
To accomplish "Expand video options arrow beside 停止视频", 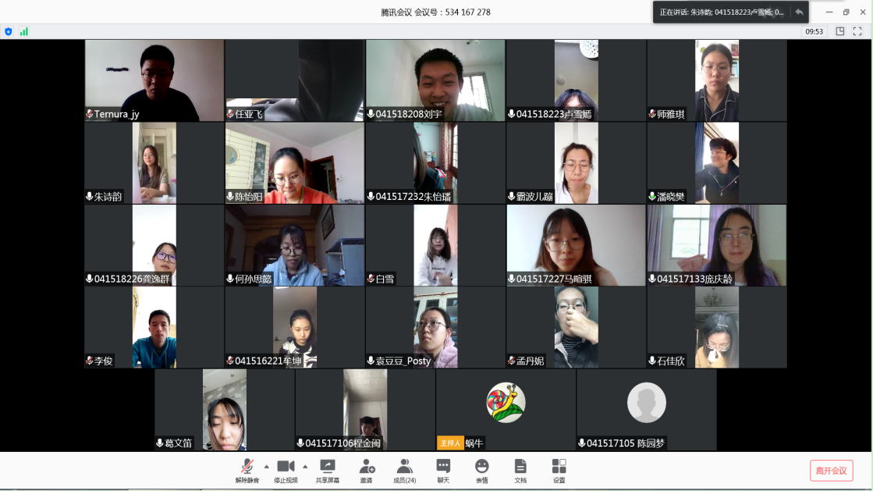I will (x=305, y=467).
